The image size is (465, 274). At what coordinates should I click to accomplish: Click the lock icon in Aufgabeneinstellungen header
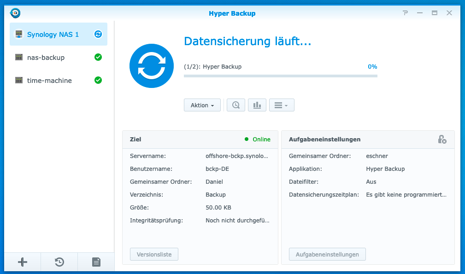tap(441, 139)
